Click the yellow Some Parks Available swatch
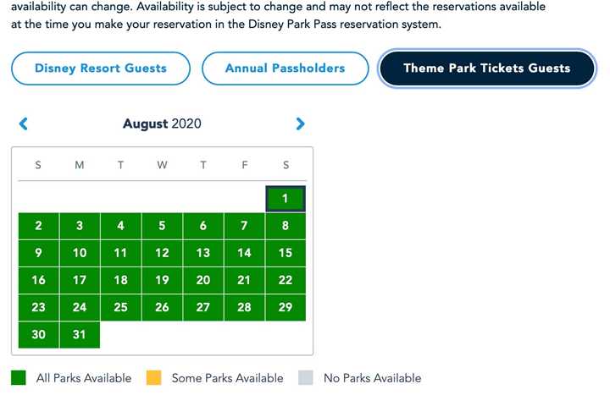The image size is (610, 406). [154, 378]
